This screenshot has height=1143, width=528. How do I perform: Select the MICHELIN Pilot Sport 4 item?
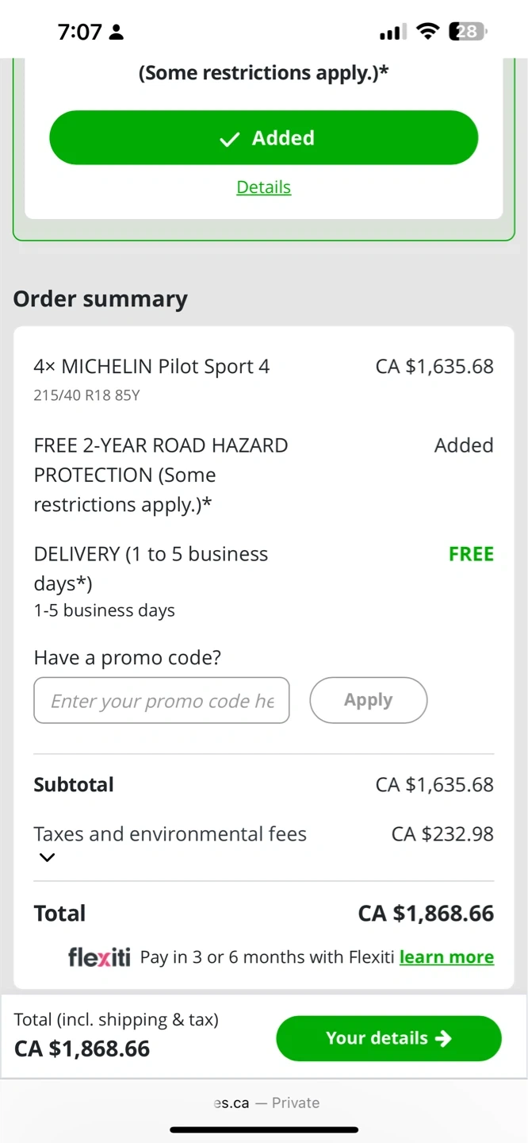[151, 367]
